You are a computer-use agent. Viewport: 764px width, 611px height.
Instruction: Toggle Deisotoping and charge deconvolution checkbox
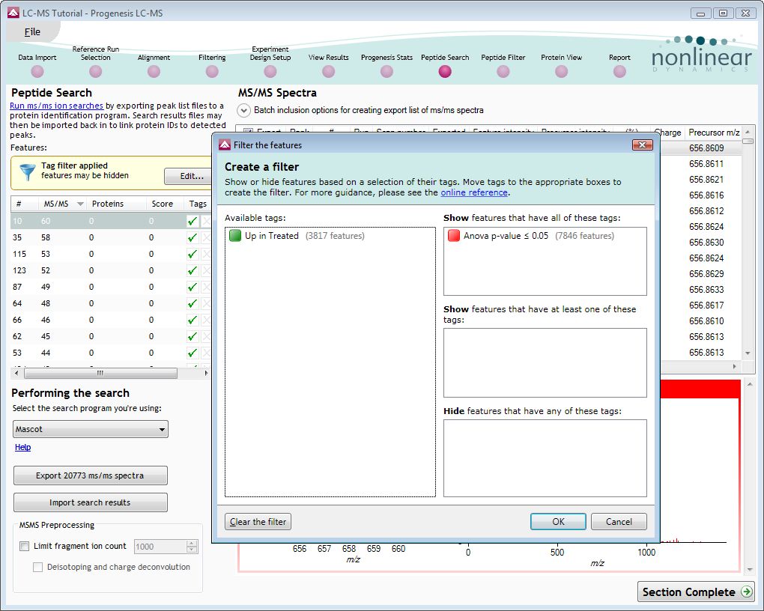tap(37, 567)
